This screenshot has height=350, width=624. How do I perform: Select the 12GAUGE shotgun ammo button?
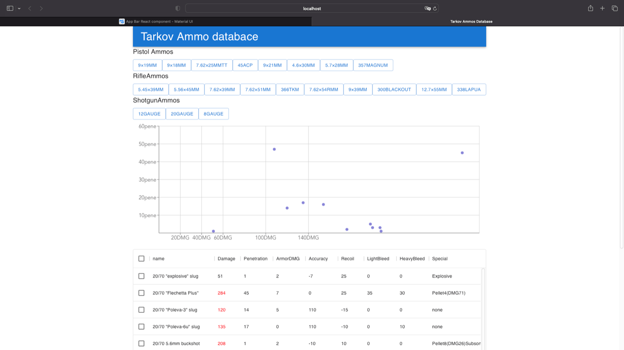point(149,114)
